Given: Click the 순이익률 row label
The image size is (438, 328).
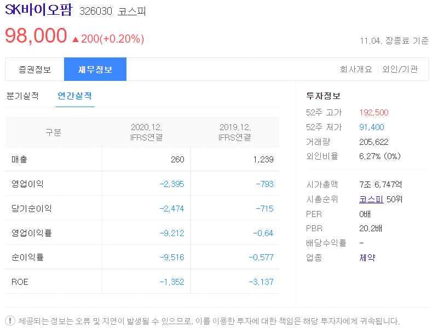Looking at the screenshot, I should click(27, 257).
